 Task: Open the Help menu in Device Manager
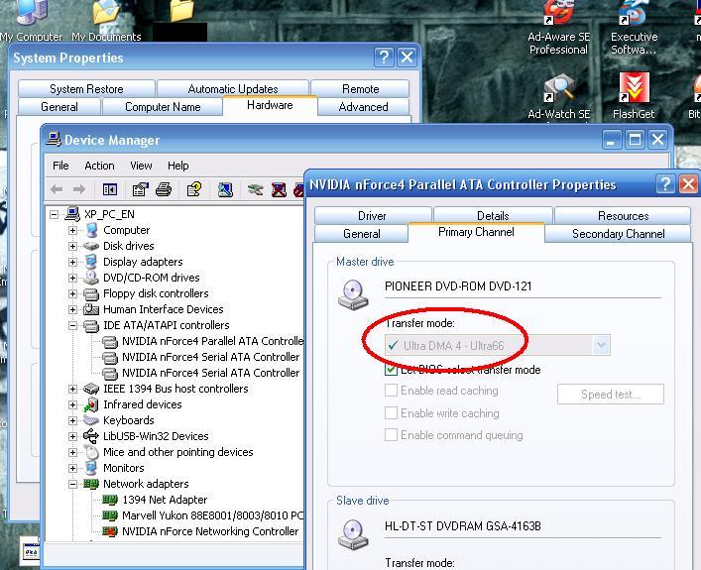coord(177,166)
